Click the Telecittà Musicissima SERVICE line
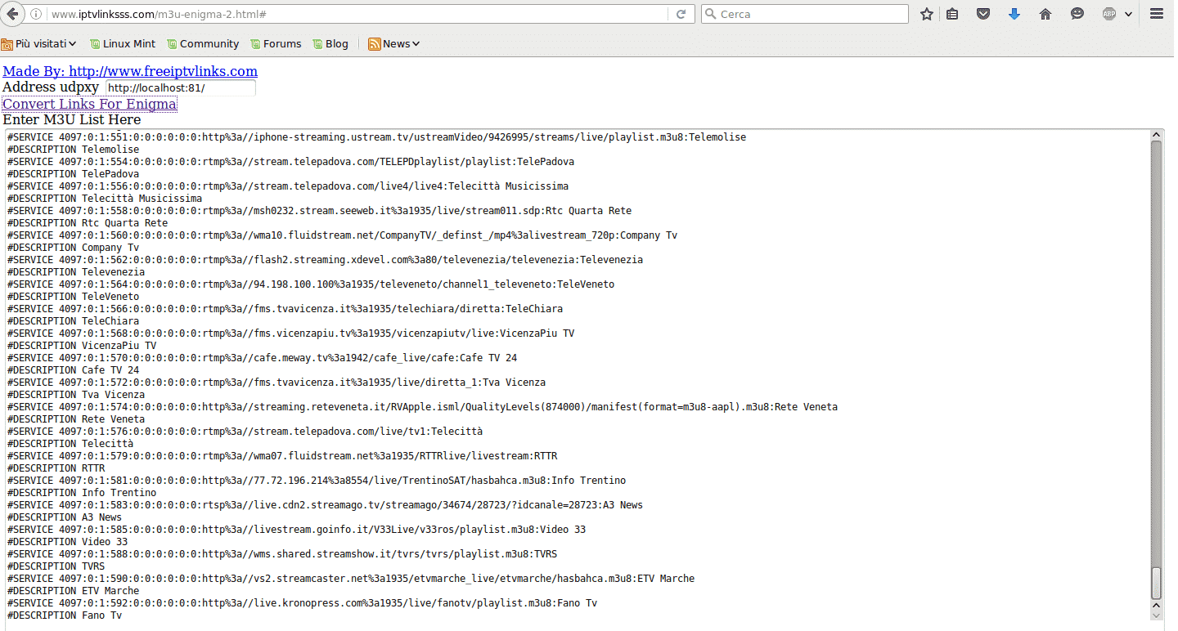The image size is (1178, 631). (288, 186)
